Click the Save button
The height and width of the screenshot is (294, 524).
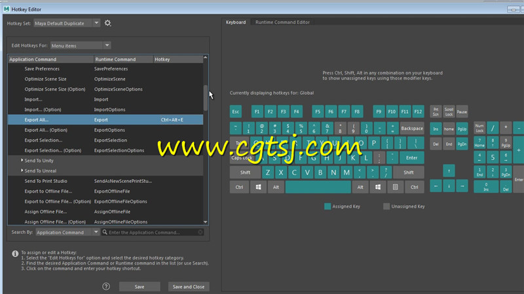pos(140,287)
